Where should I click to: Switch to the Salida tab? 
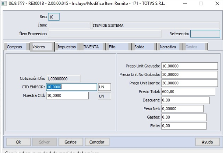[144, 47]
